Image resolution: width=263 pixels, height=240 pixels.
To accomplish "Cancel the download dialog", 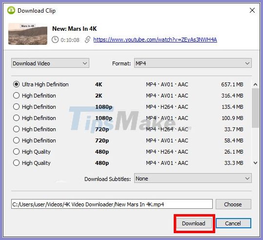I will click(233, 223).
